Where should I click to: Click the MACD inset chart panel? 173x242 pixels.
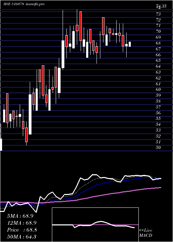95,225
